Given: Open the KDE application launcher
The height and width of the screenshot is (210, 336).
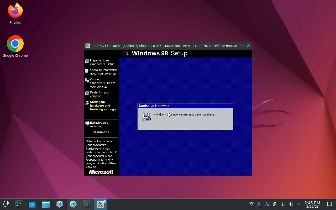Looking at the screenshot, I should point(6,204).
